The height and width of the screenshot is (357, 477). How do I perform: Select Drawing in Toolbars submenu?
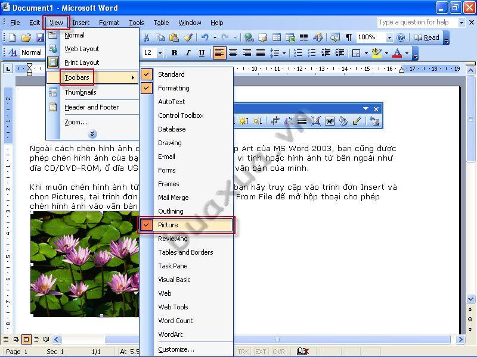(187, 143)
